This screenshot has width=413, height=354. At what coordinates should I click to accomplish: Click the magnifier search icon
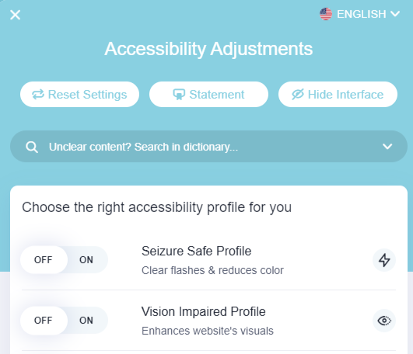[32, 147]
